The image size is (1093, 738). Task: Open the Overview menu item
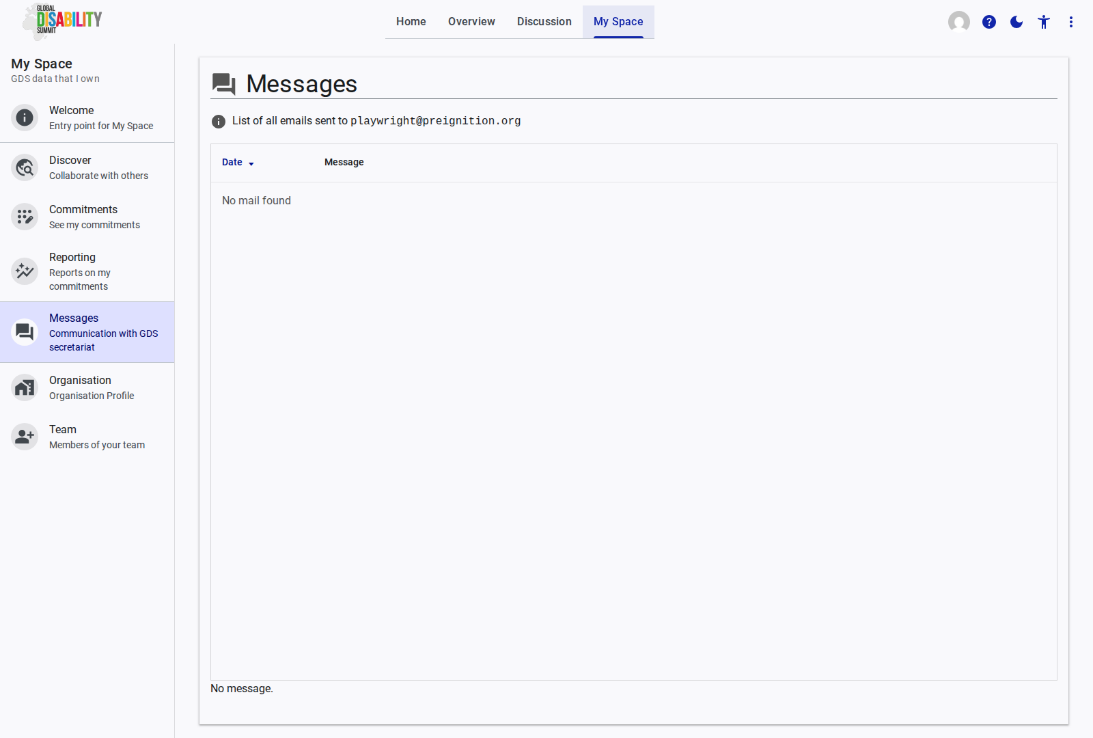pos(471,21)
